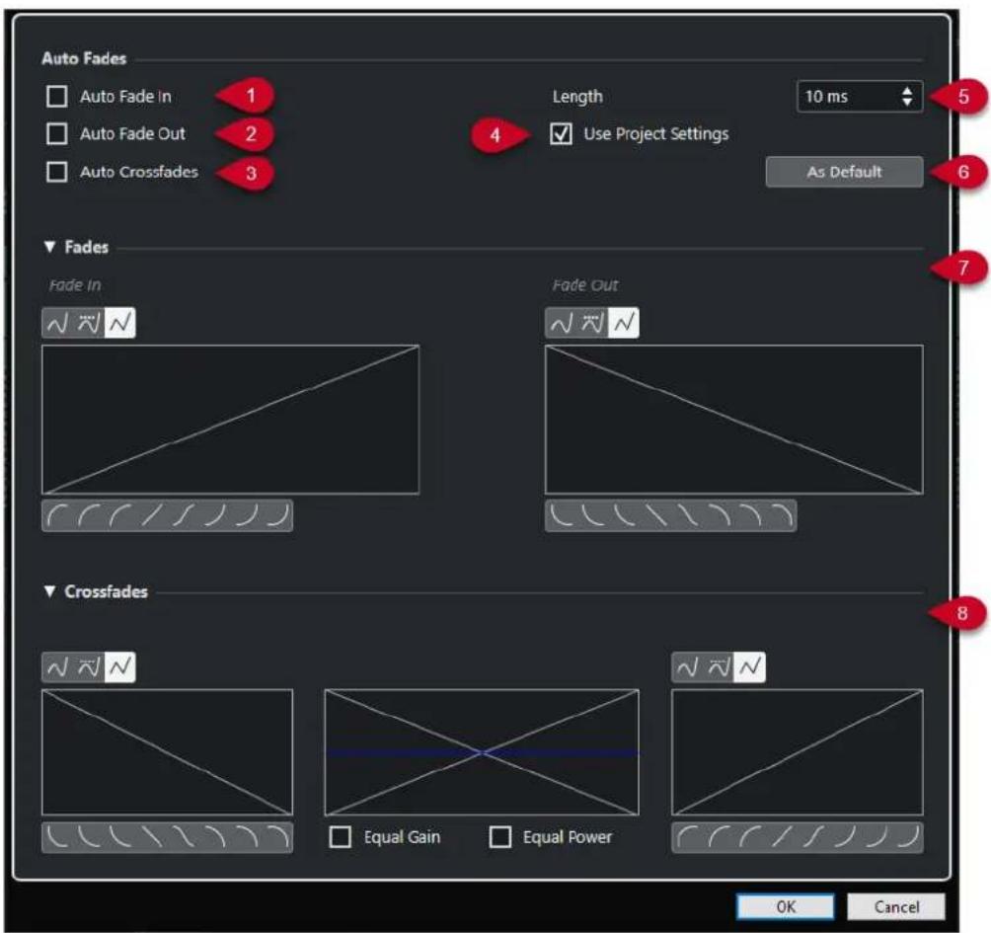Image resolution: width=991 pixels, height=933 pixels.
Task: Choose S-curve shape preset below Fade In display
Action: click(x=184, y=515)
